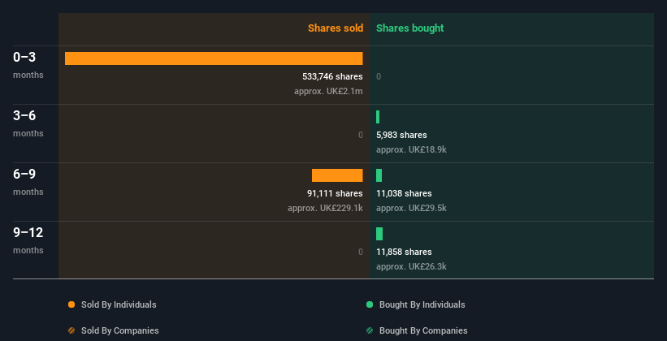Click the approx. UK£18.9k text

coord(411,149)
